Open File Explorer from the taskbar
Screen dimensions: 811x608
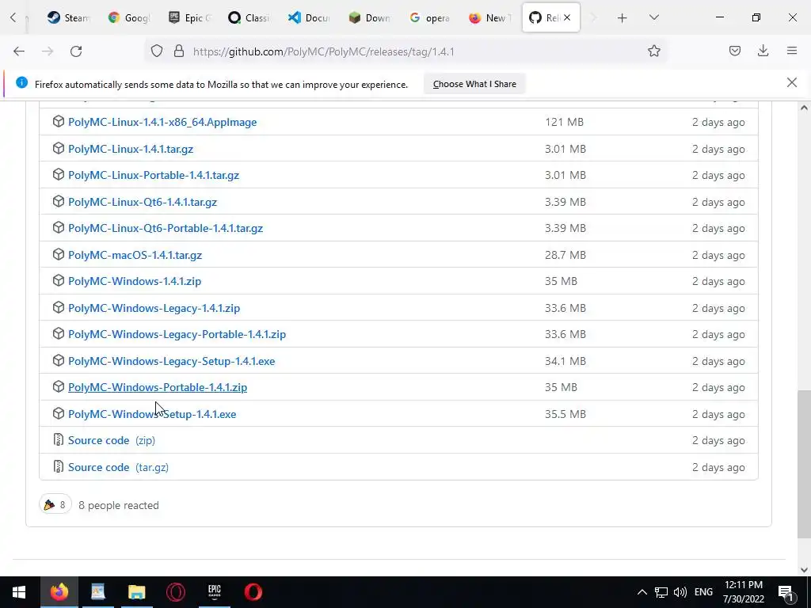click(136, 592)
